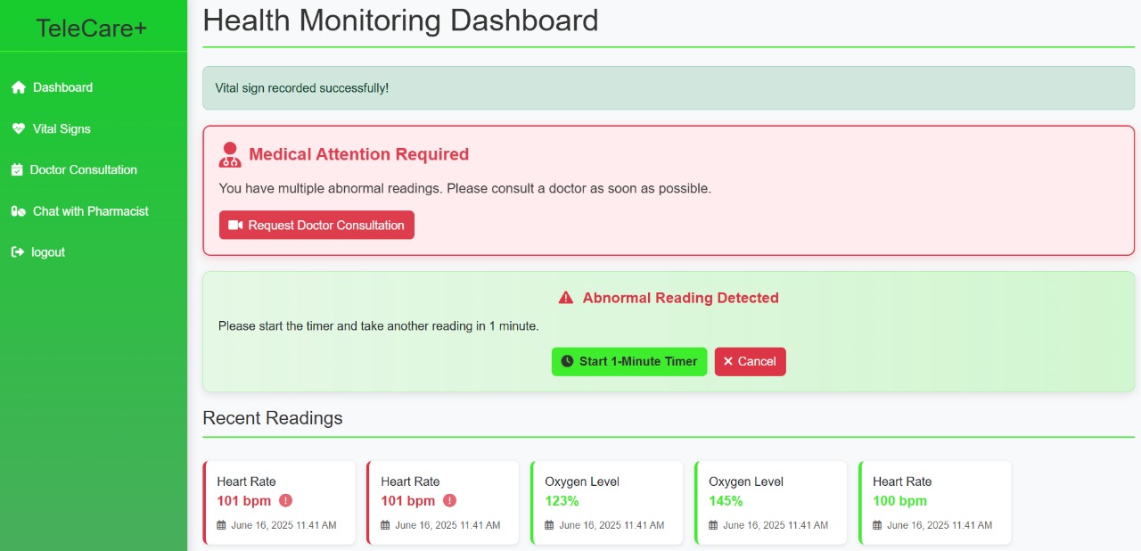Click the pills icon beside Chat with Pharmacist
Screen dimensions: 1141x551
tap(18, 211)
